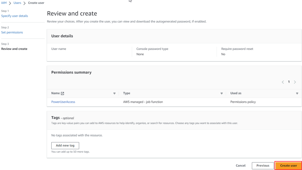This screenshot has height=170, width=302.
Task: Click the previous page chevron in Permissions summary
Action: pyautogui.click(x=283, y=82)
